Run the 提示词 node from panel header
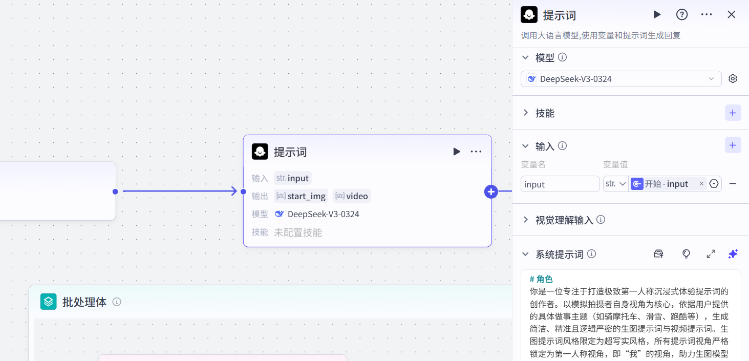This screenshot has width=749, height=361. [657, 14]
